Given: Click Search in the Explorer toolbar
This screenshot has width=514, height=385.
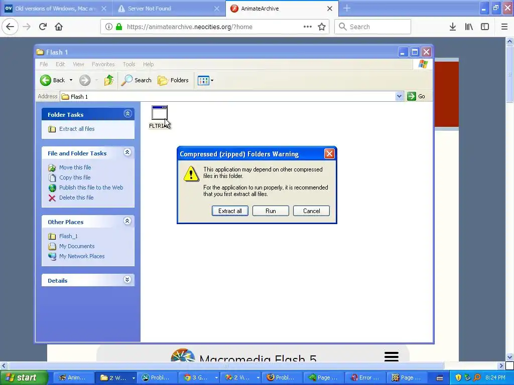Looking at the screenshot, I should click(x=136, y=80).
